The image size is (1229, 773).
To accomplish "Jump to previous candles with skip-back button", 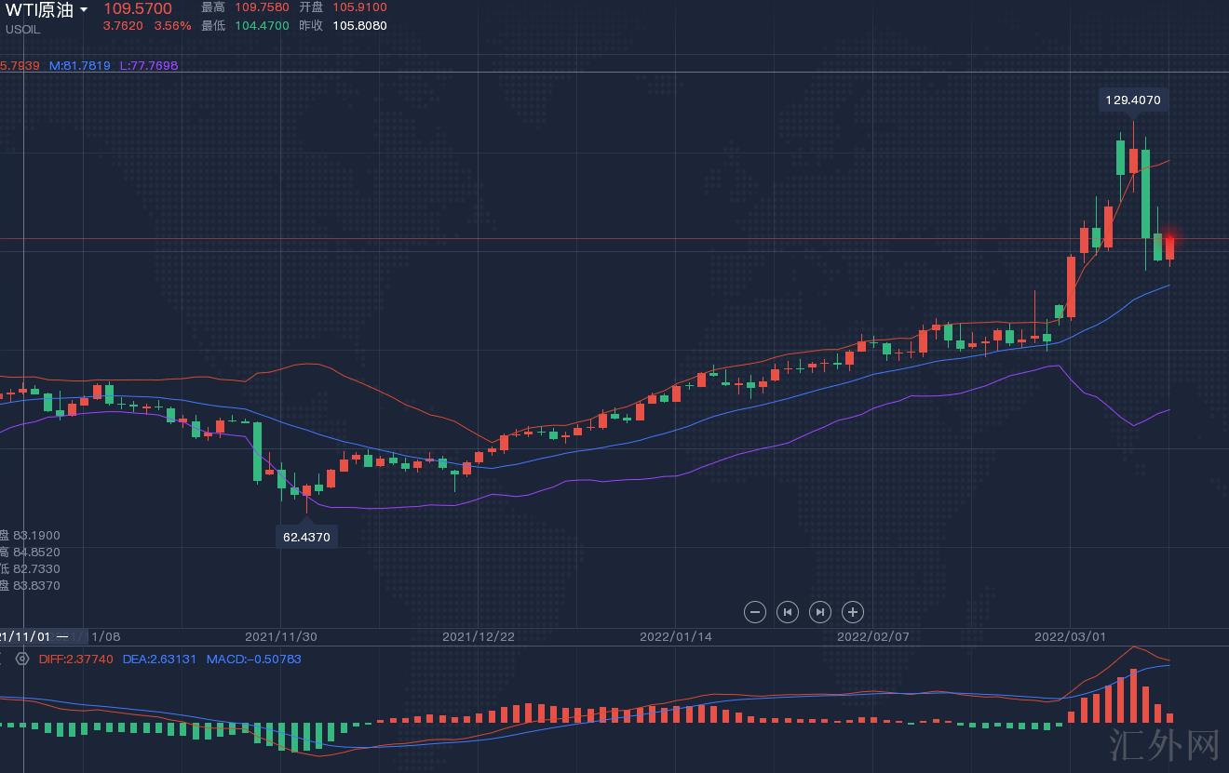I will click(x=788, y=612).
